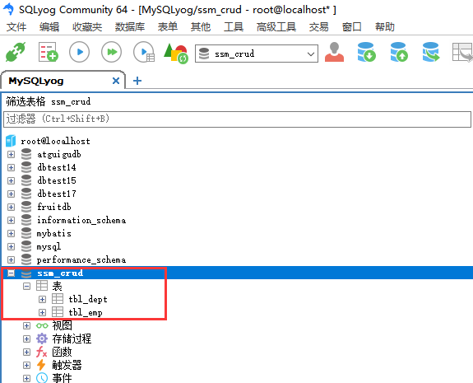This screenshot has width=473, height=383.
Task: Click the SQLyog dolphin title icon
Action: (9, 9)
